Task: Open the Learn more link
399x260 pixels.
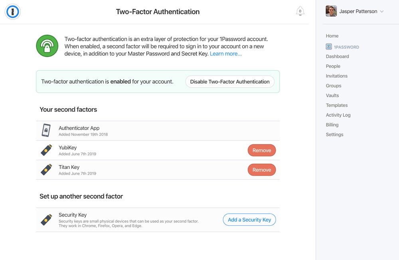Action: (x=225, y=54)
